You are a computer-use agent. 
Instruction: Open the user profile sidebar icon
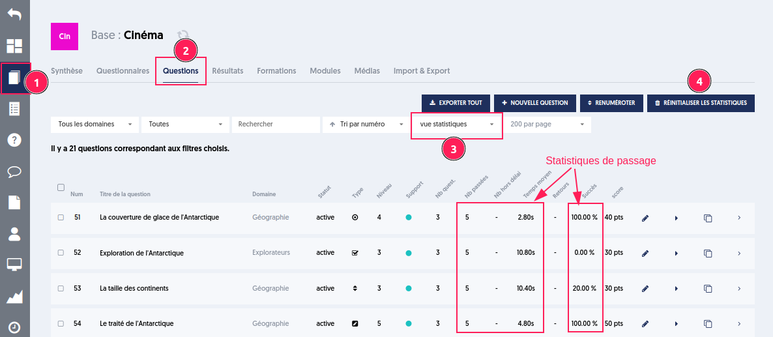pos(14,235)
